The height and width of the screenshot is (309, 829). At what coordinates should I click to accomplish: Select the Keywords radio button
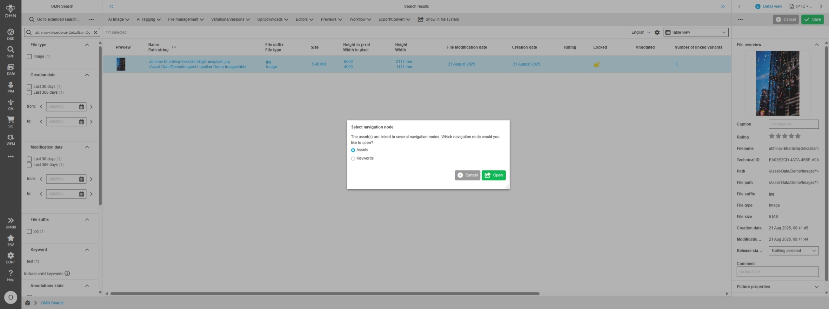(x=353, y=158)
